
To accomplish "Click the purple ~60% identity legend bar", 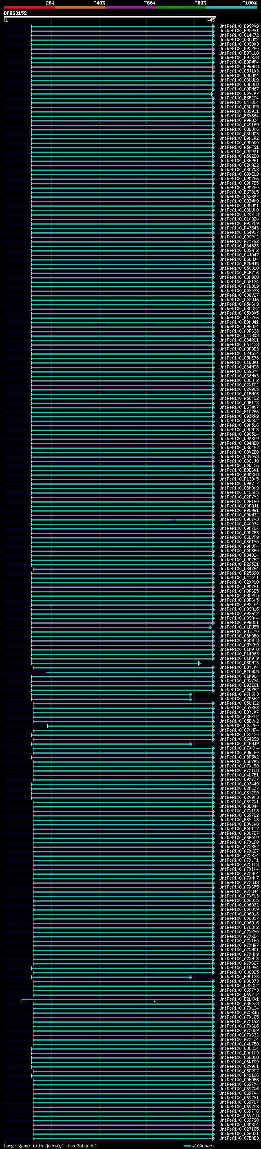I will pyautogui.click(x=130, y=7).
